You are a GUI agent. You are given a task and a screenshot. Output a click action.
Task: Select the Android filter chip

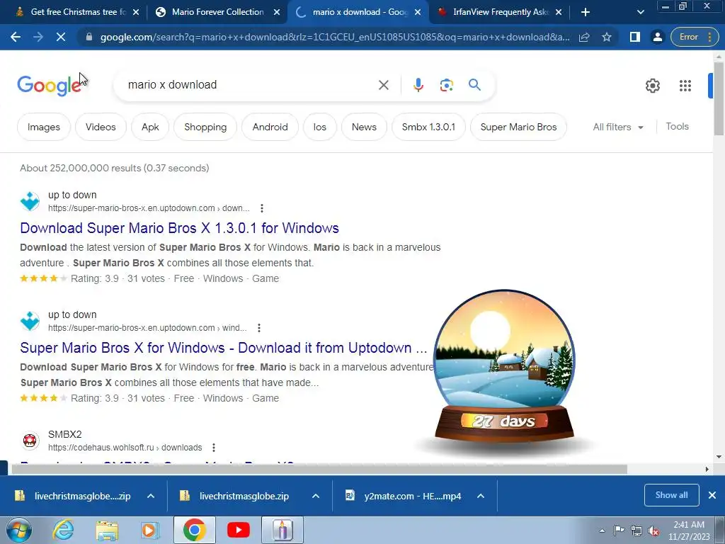pyautogui.click(x=270, y=127)
